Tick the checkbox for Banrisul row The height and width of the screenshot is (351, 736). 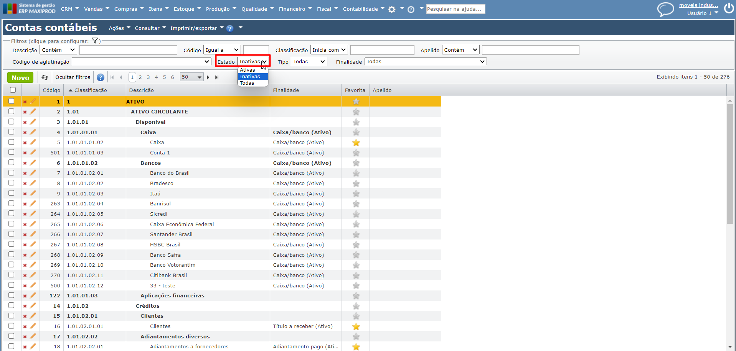pos(12,203)
